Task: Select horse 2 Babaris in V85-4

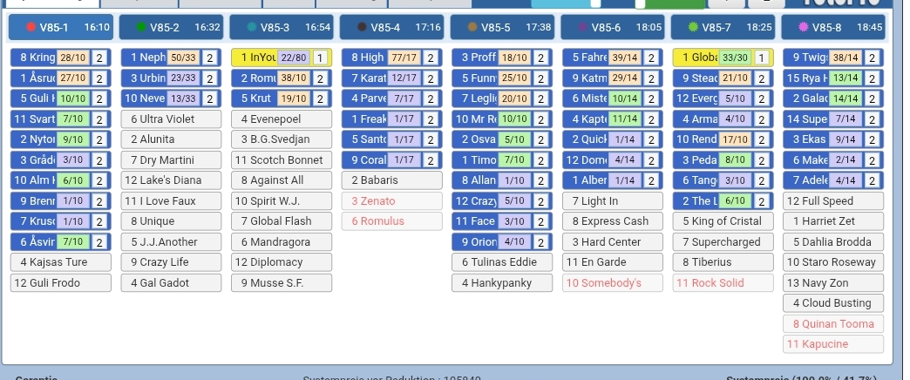Action: point(391,180)
